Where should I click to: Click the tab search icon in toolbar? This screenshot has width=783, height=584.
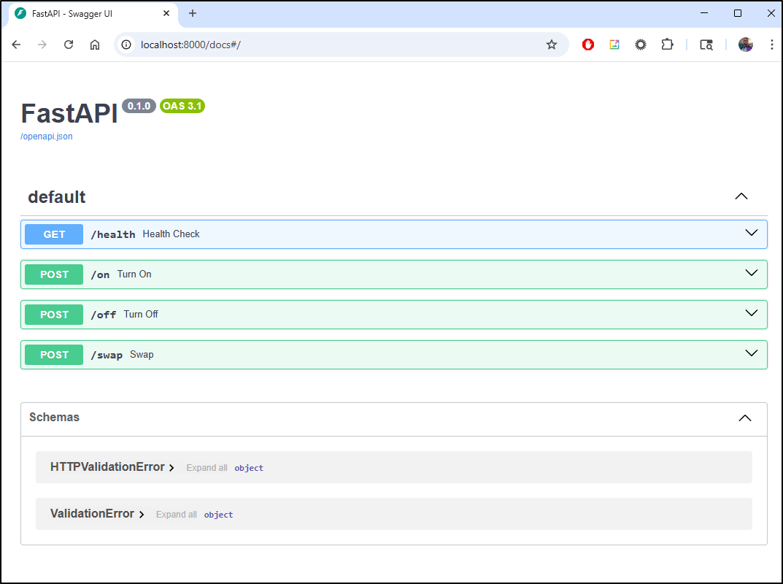[706, 45]
